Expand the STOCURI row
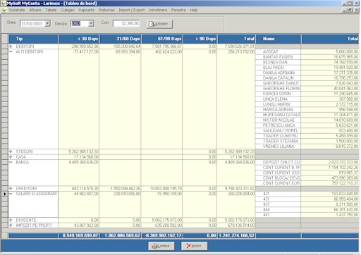The height and width of the screenshot is (255, 361). click(11, 151)
